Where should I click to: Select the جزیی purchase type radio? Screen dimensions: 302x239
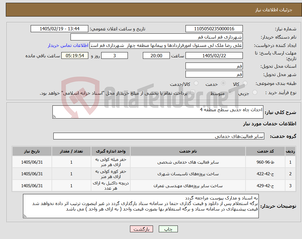(x=254, y=92)
